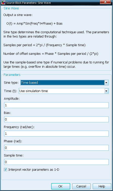Open Help for the Sine Wave block
The image size is (113, 191).
click(102, 186)
